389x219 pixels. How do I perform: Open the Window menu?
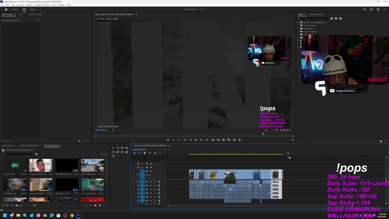tap(61, 5)
